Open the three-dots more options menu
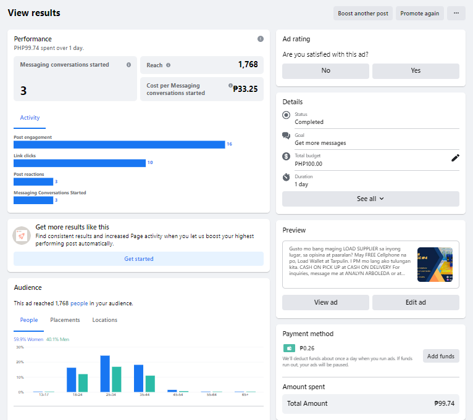 coord(456,13)
